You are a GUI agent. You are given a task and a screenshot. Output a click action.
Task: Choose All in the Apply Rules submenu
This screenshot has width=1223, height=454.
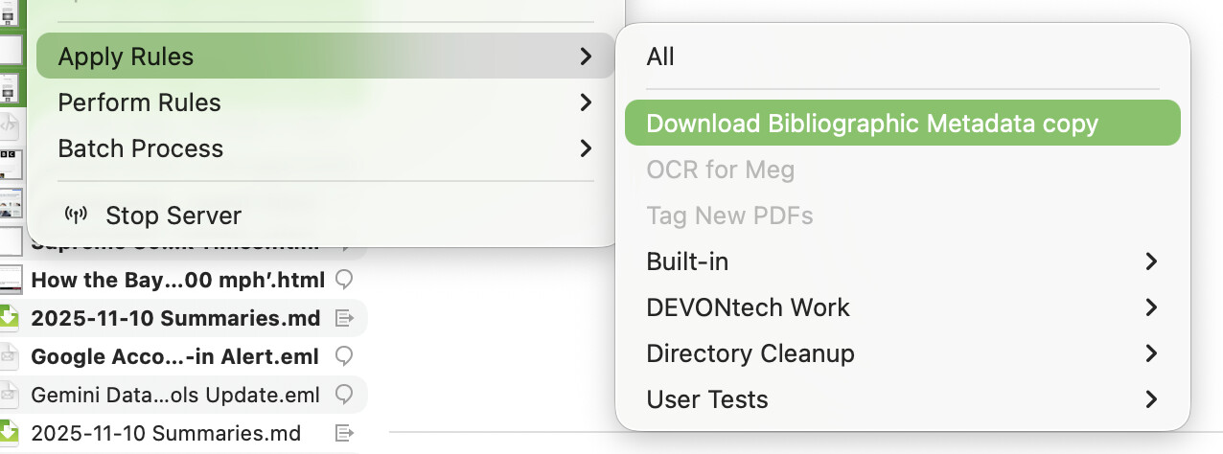pyautogui.click(x=660, y=57)
